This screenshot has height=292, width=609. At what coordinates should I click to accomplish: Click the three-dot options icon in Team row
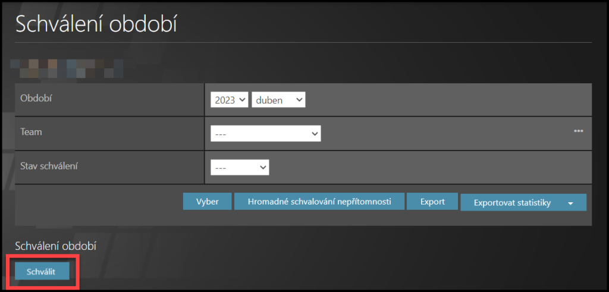(578, 131)
